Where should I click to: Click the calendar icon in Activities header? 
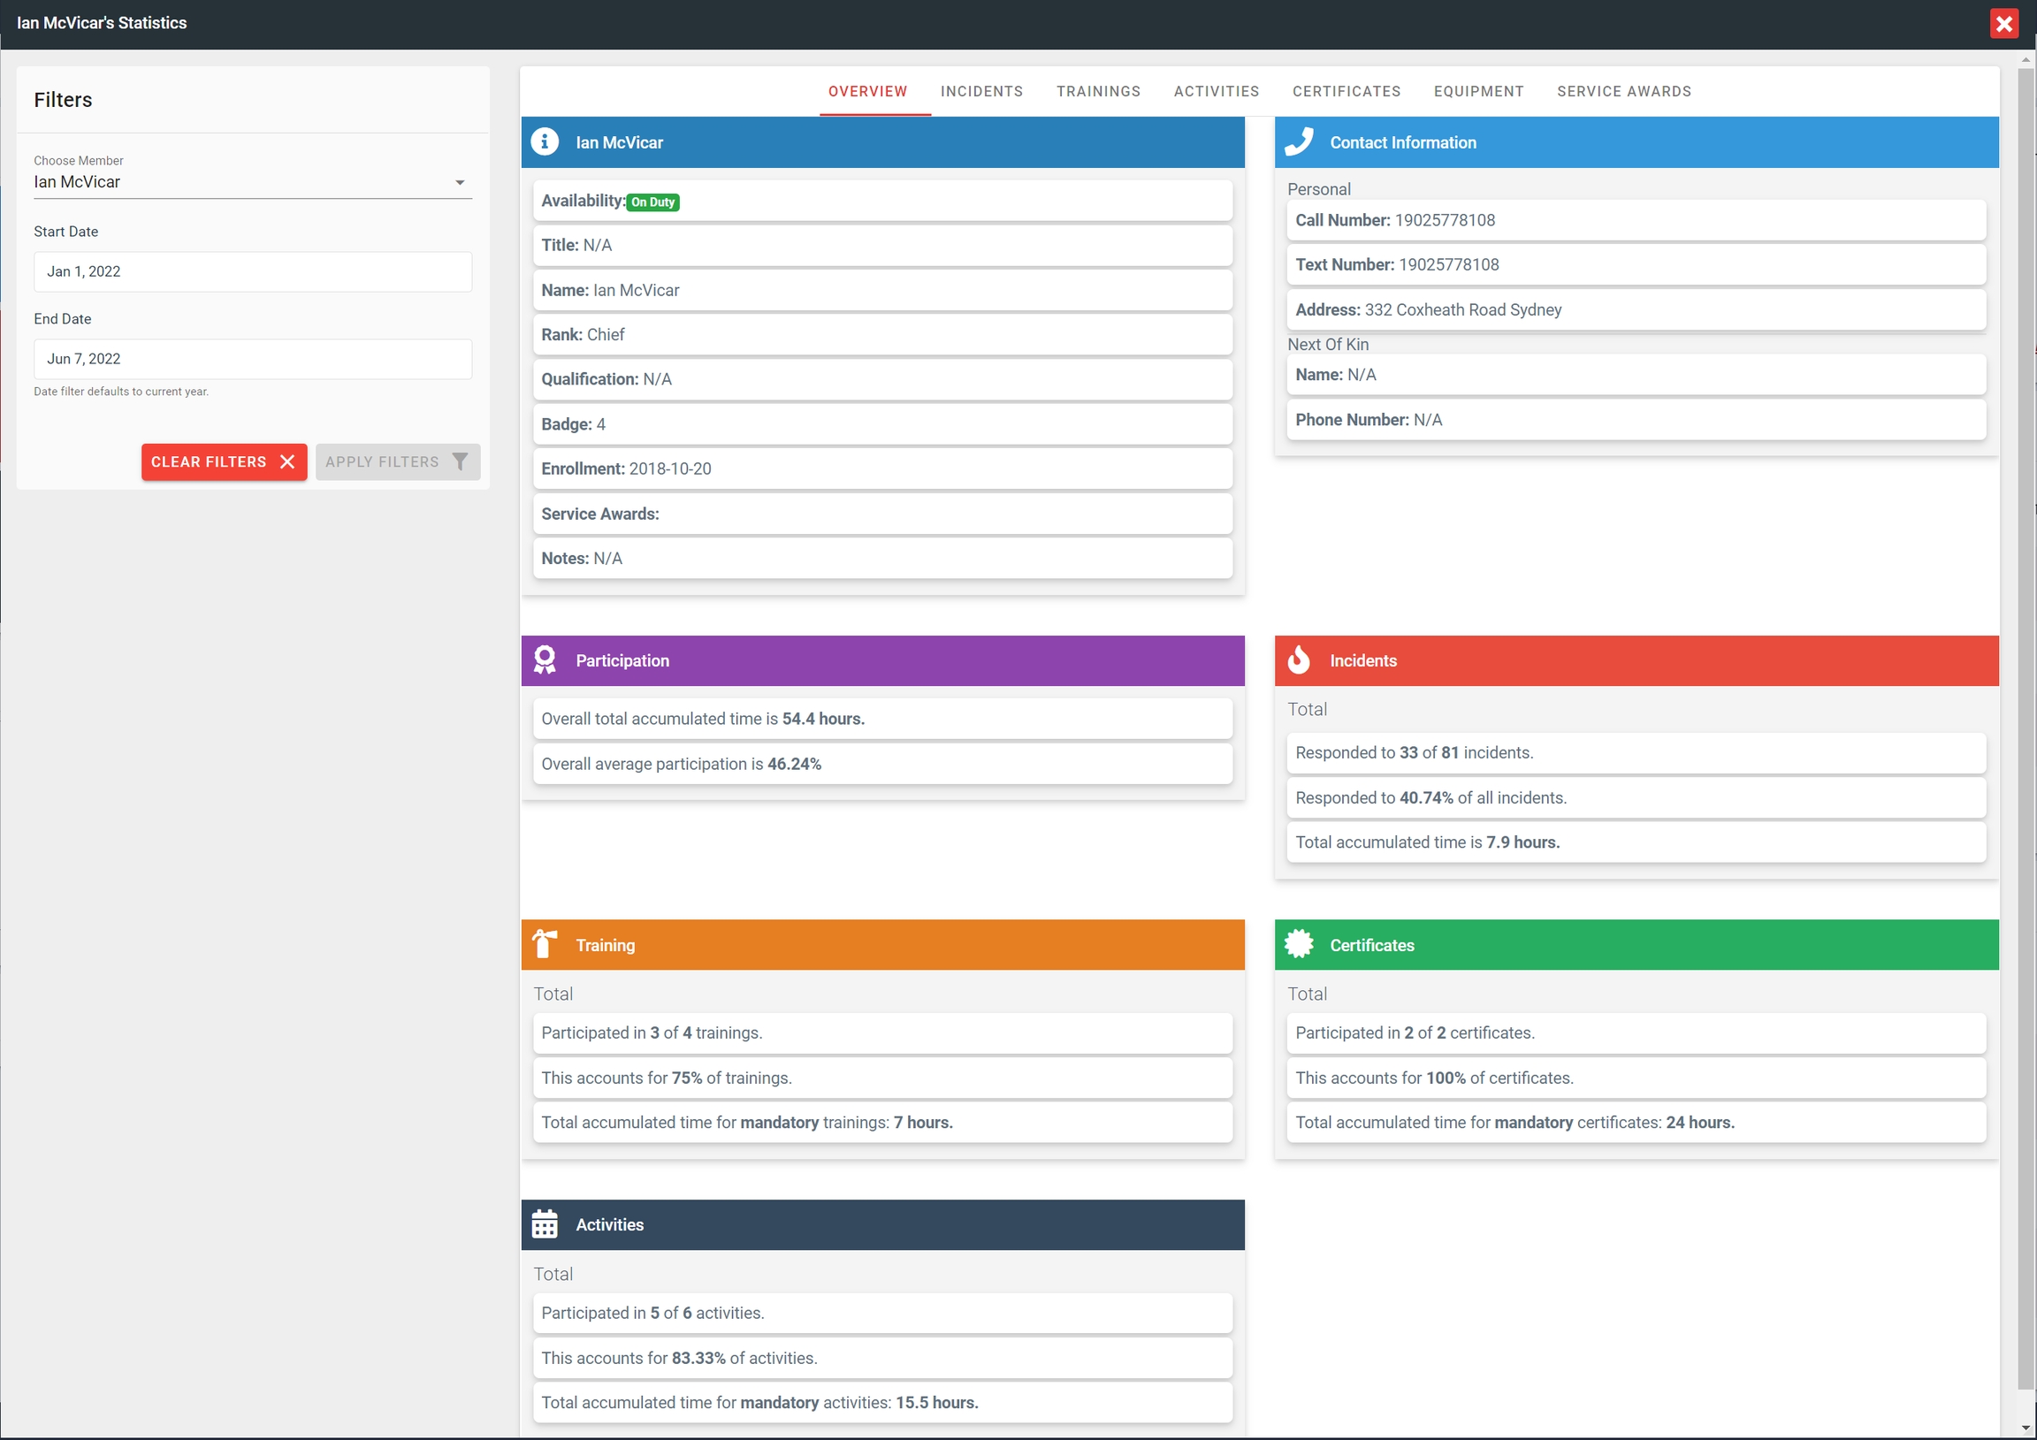pyautogui.click(x=545, y=1224)
